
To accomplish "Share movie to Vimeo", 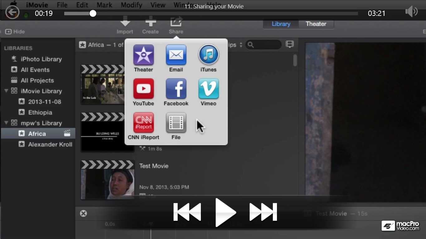I will coord(208,92).
